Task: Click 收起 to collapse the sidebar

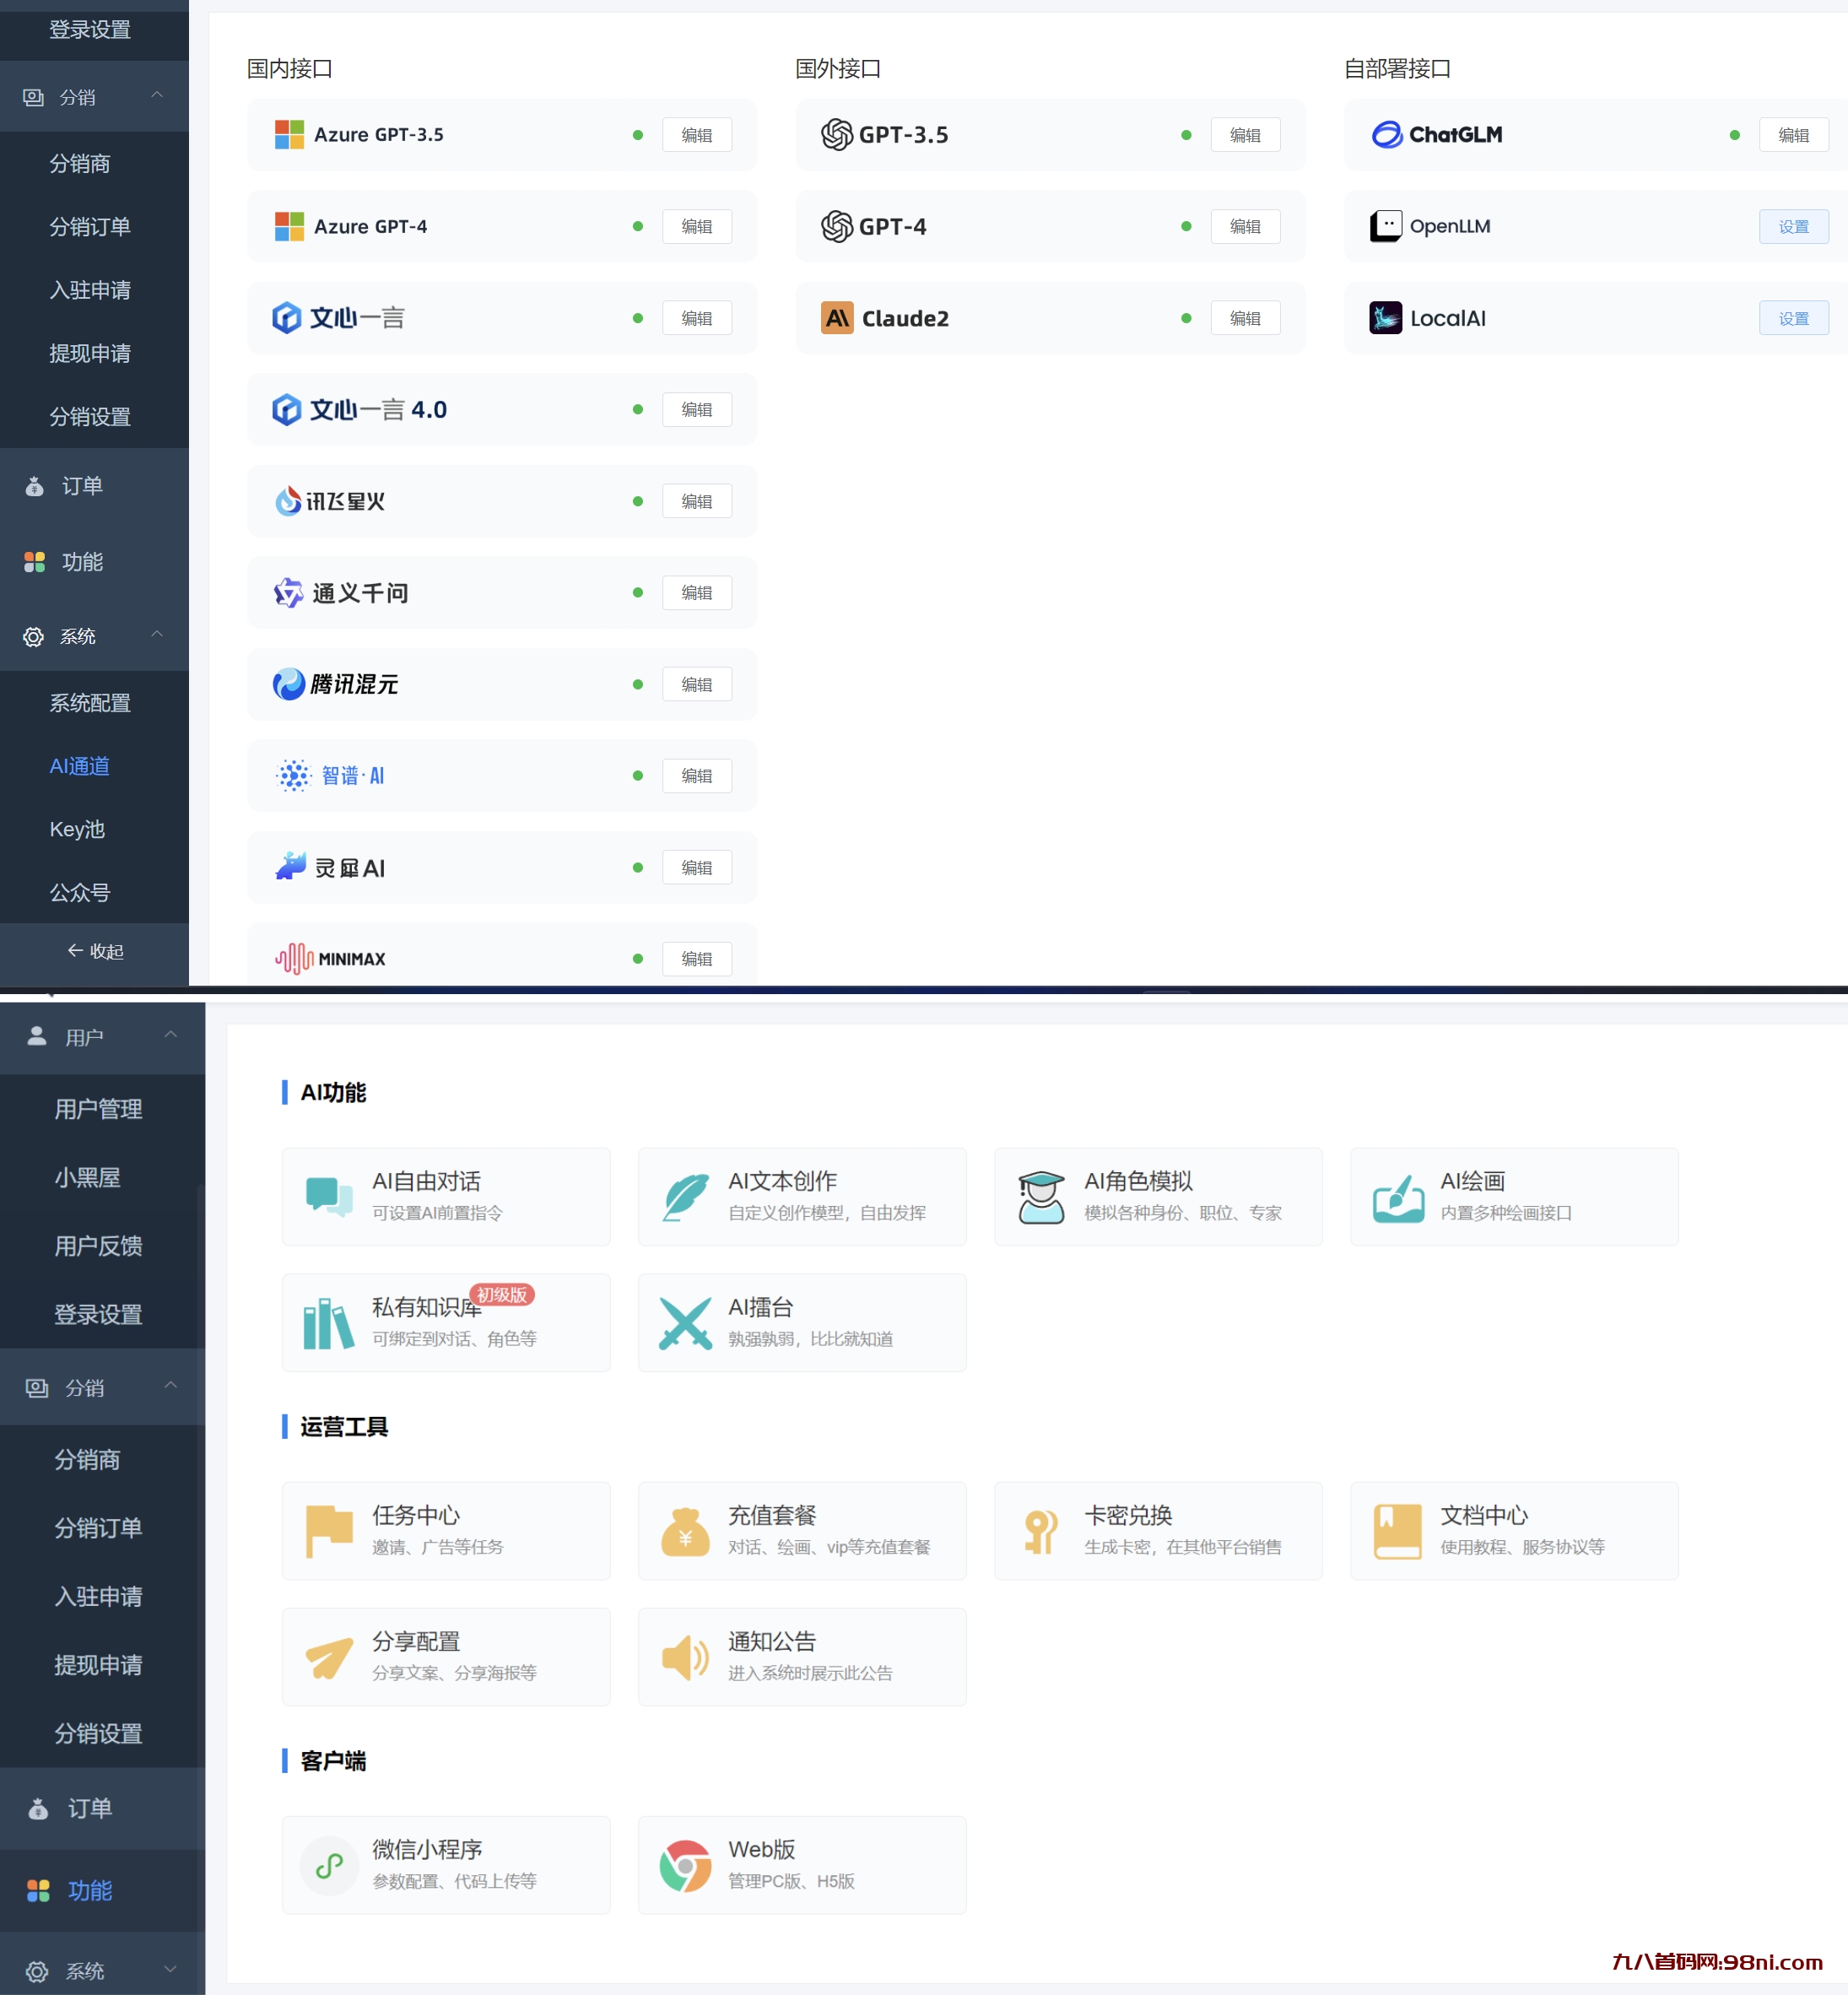Action: (95, 951)
